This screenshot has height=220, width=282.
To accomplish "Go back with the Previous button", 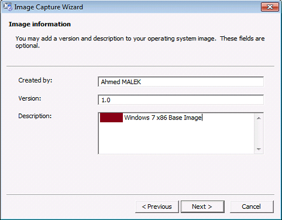I will point(157,207).
